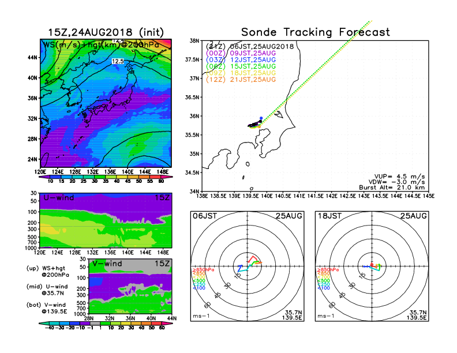Viewport: 457px width, 353px height.
Task: Open the 18JST hodograph plot
Action: tap(372, 266)
